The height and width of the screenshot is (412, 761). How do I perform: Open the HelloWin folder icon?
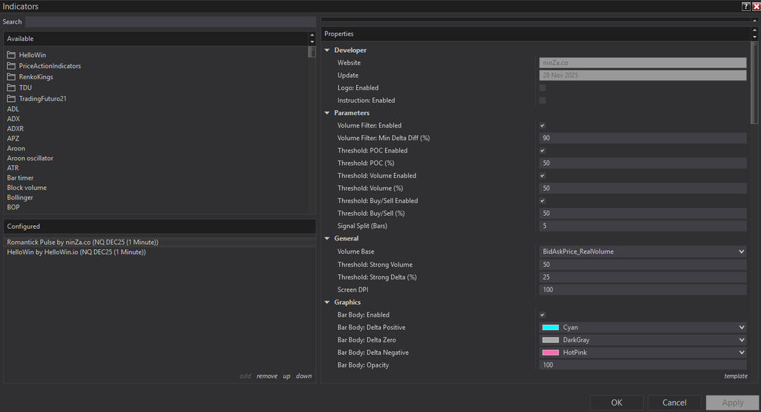click(x=11, y=55)
